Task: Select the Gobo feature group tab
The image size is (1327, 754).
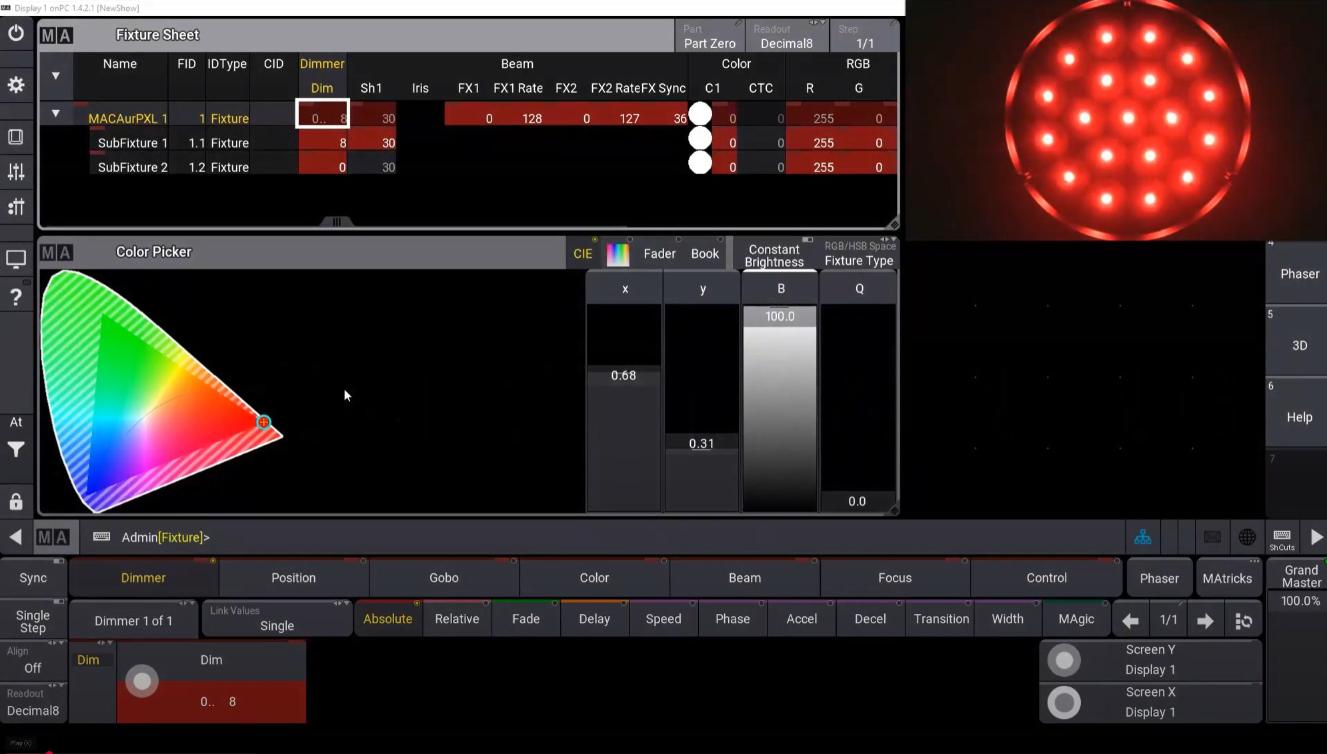Action: pyautogui.click(x=444, y=578)
